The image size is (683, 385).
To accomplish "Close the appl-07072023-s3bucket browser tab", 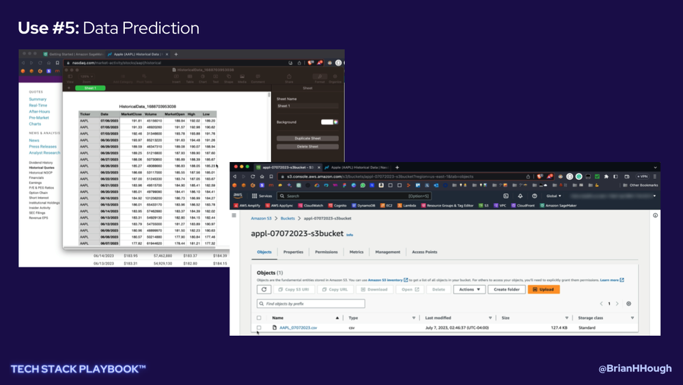I will pyautogui.click(x=319, y=168).
